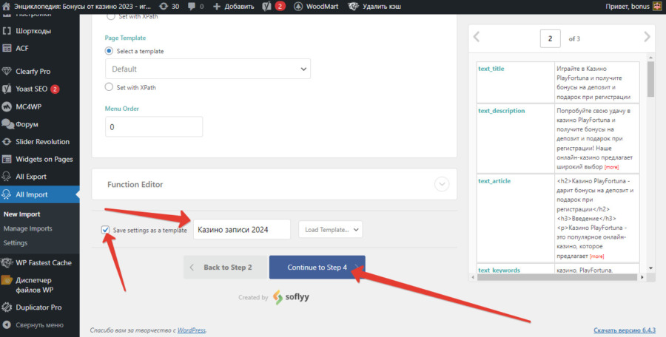Open the comments bubble icon
666x337 pixels.
click(x=192, y=7)
